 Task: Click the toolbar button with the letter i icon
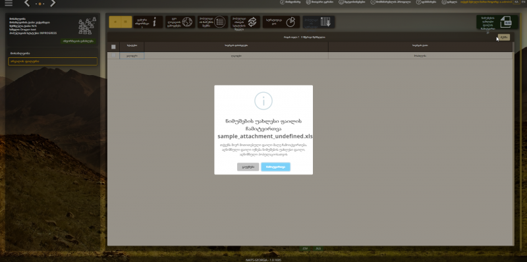[148, 22]
